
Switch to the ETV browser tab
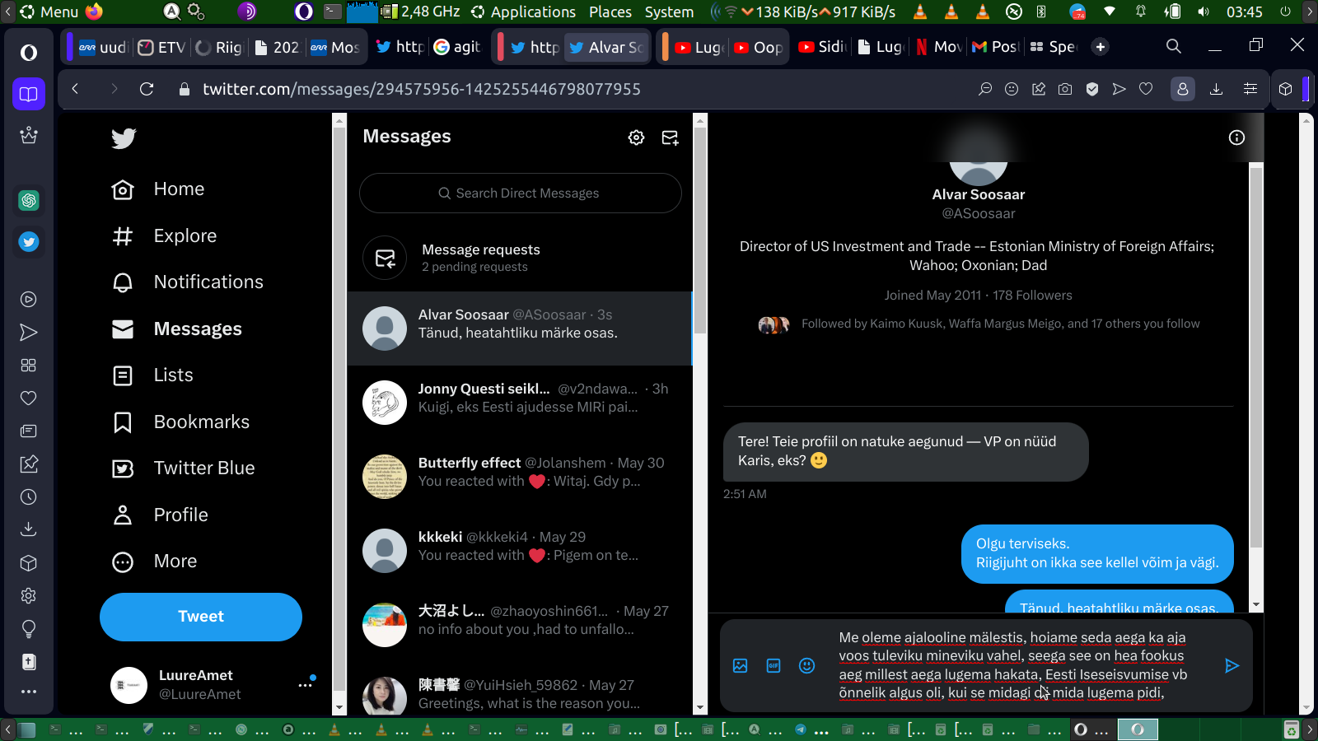click(x=162, y=47)
